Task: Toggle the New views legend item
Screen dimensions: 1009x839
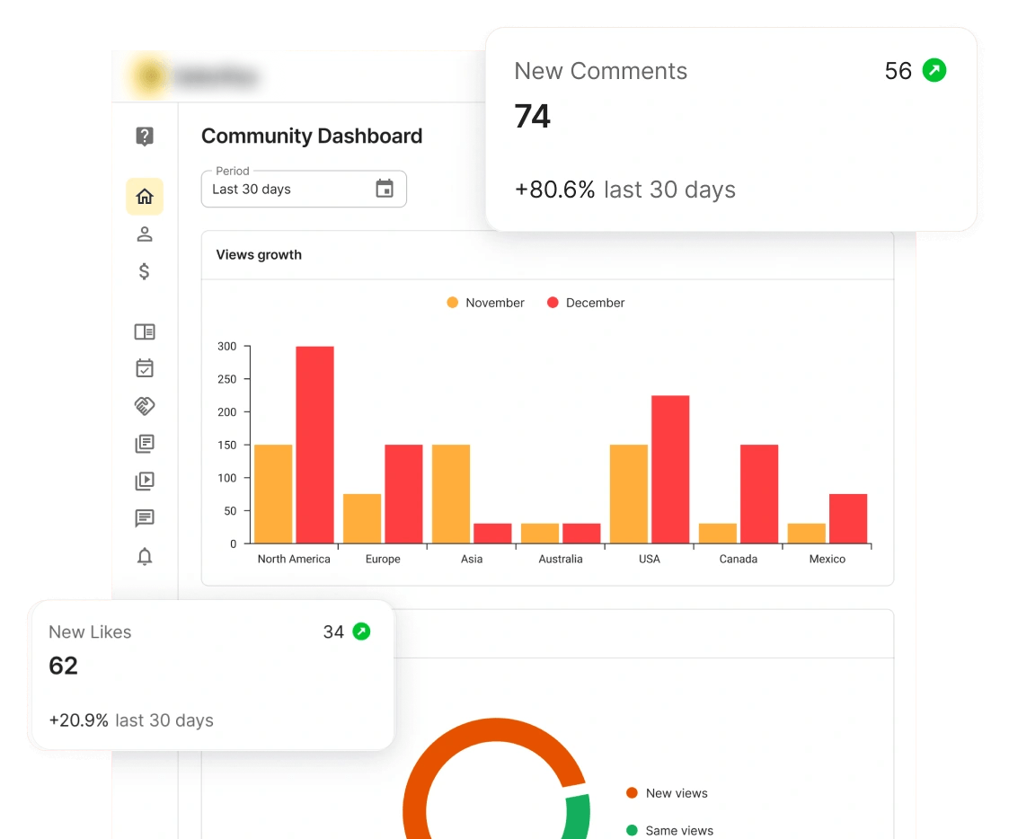Action: coord(668,793)
